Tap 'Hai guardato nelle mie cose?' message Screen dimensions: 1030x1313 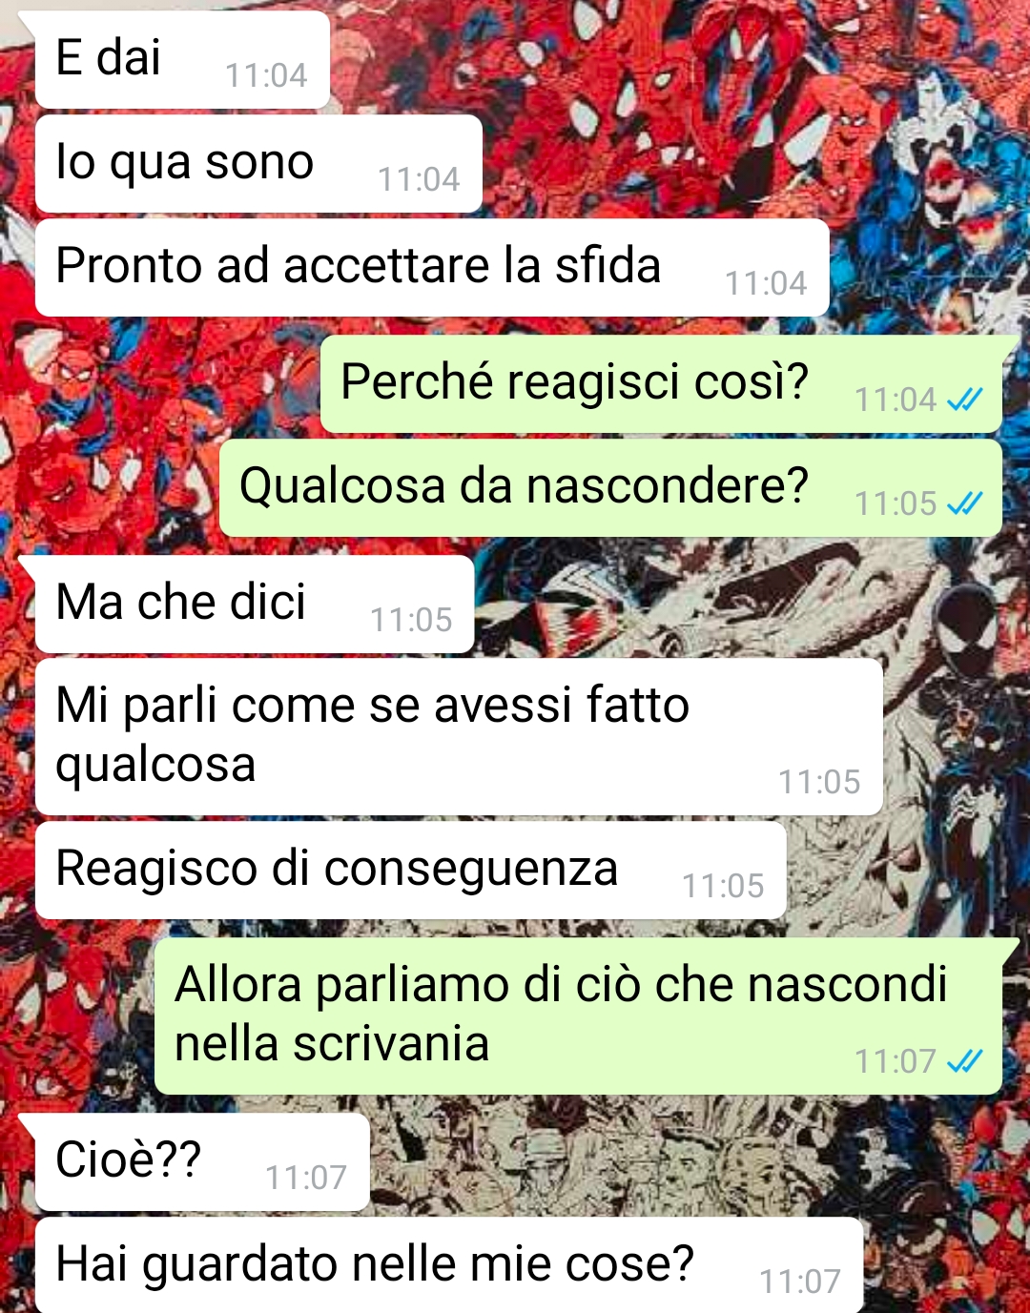(x=449, y=1265)
